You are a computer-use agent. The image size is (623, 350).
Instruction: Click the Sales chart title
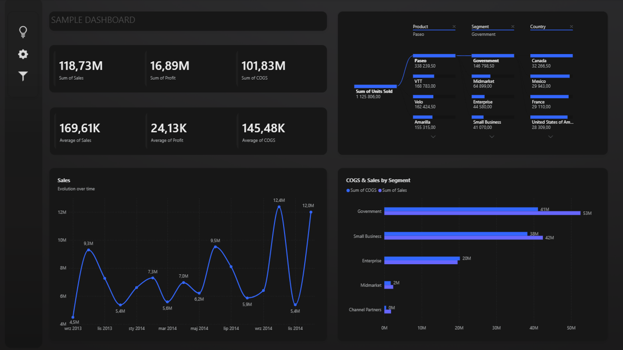(64, 180)
